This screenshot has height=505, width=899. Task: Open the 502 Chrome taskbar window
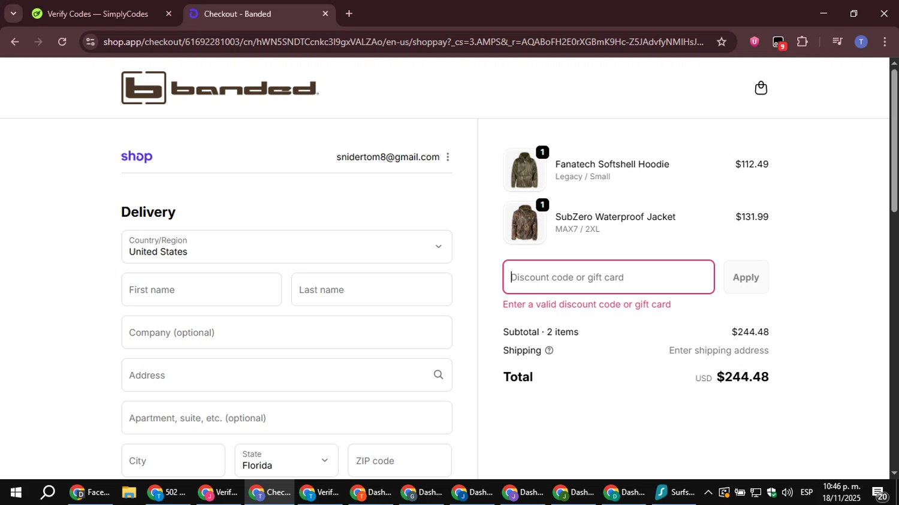point(167,492)
